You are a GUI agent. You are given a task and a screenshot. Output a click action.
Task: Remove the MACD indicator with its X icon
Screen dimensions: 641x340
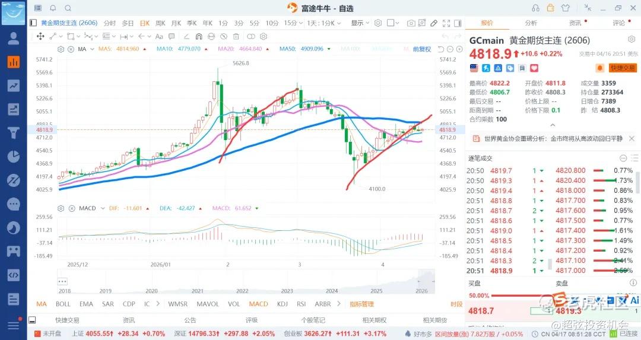[x=72, y=208]
